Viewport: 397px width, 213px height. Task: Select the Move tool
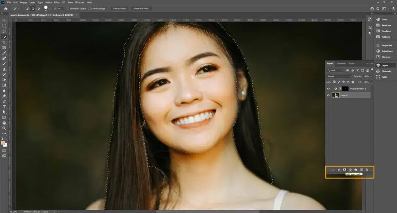pyautogui.click(x=4, y=21)
